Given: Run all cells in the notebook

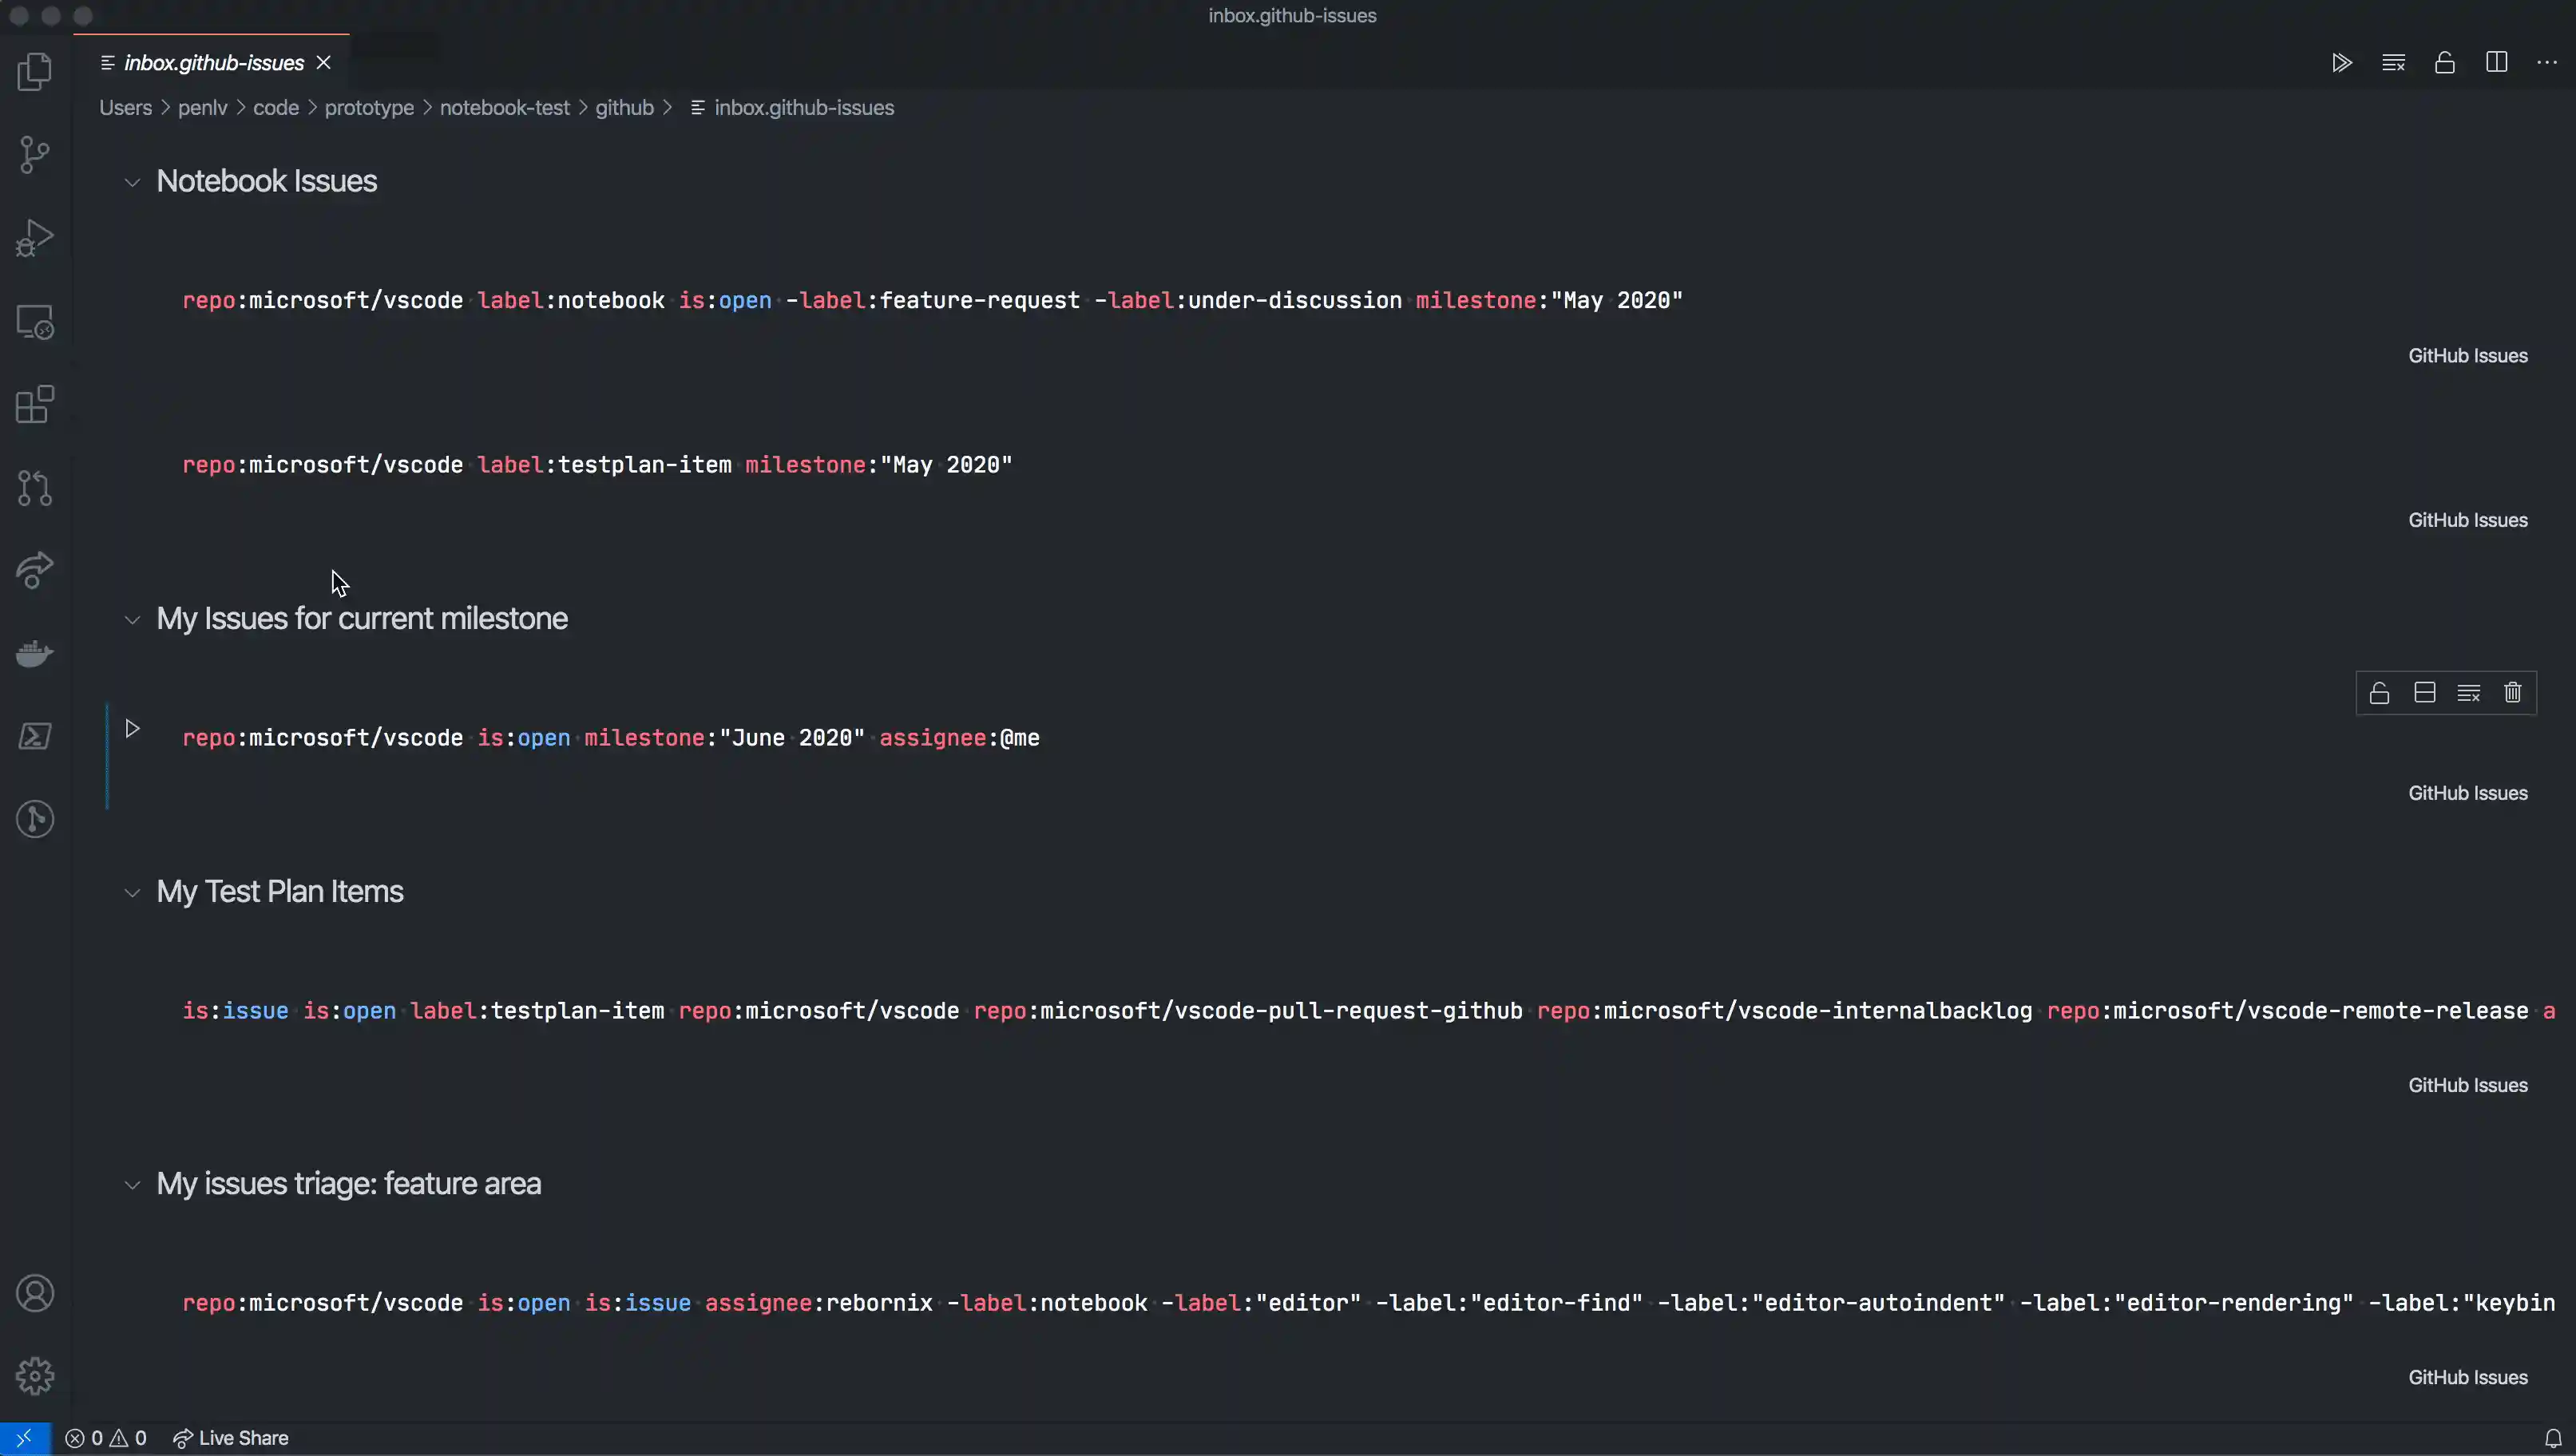Looking at the screenshot, I should [2341, 62].
